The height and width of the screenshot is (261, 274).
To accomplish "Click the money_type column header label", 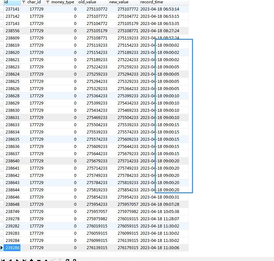I will pyautogui.click(x=63, y=2).
